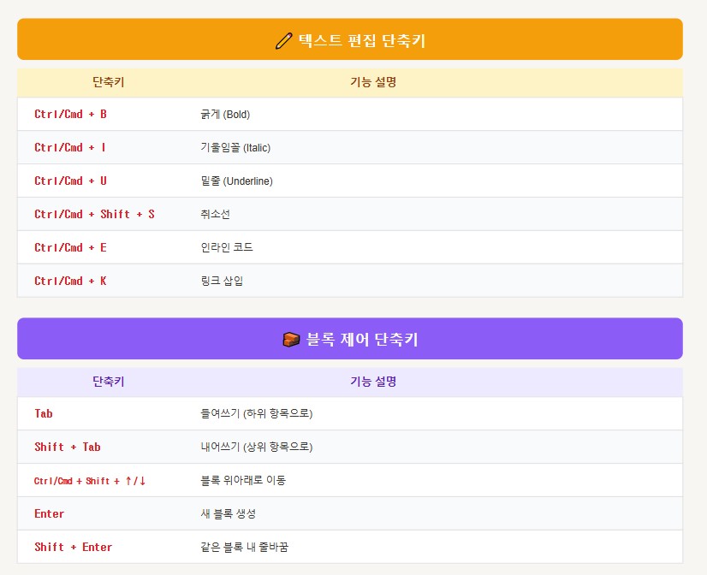The height and width of the screenshot is (575, 707).
Task: Click the 블록 제어 단축키 header banner
Action: click(353, 337)
